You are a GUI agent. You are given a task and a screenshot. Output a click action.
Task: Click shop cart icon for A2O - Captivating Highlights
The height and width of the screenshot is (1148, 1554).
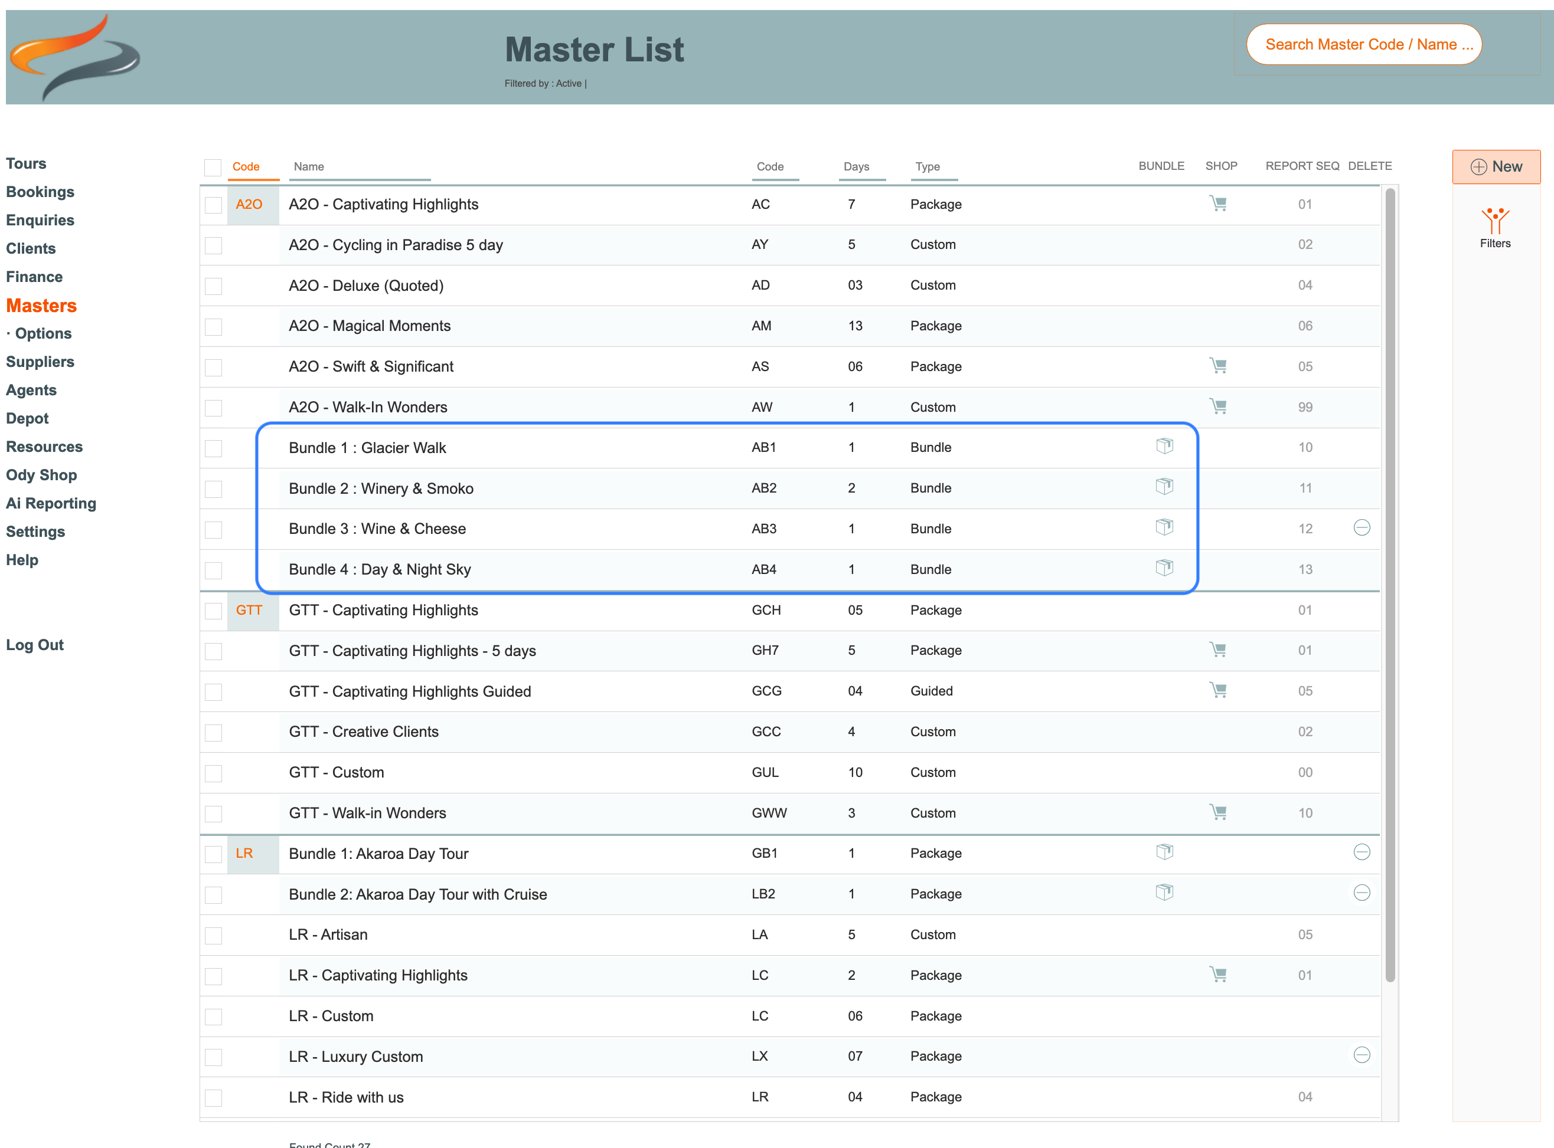(1217, 204)
